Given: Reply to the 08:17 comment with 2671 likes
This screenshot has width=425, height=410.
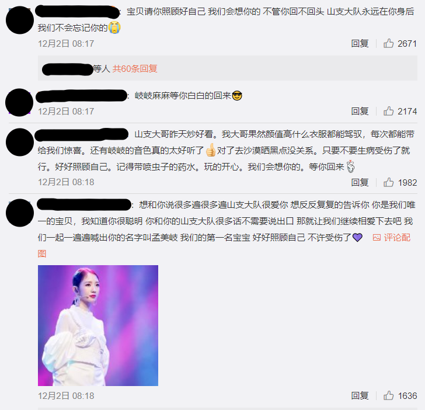Looking at the screenshot, I should pyautogui.click(x=360, y=43).
